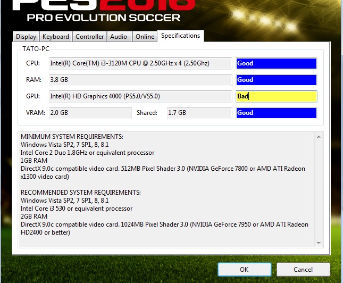Screen dimensions: 343x283
Task: Click the CPU Good rating box
Action: click(x=277, y=63)
